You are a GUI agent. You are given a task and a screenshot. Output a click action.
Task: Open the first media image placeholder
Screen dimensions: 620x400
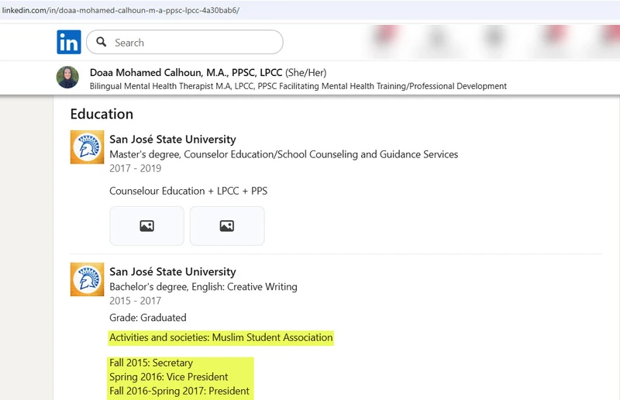click(x=146, y=226)
